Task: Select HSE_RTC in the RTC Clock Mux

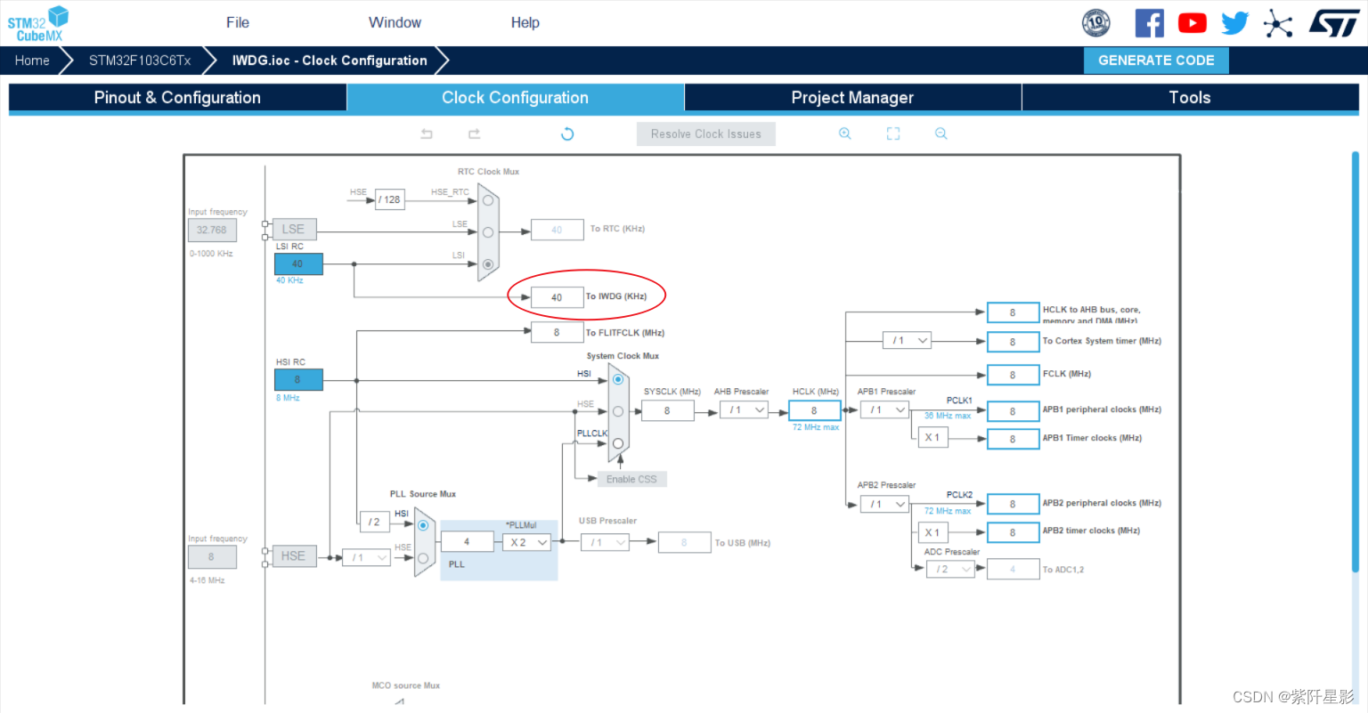Action: pyautogui.click(x=488, y=200)
